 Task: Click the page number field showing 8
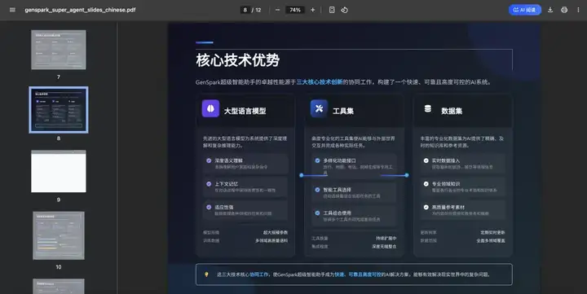245,10
